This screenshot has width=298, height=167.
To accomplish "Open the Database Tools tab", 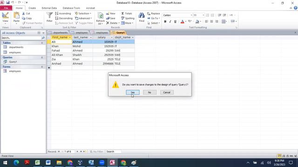I will tap(71, 8).
